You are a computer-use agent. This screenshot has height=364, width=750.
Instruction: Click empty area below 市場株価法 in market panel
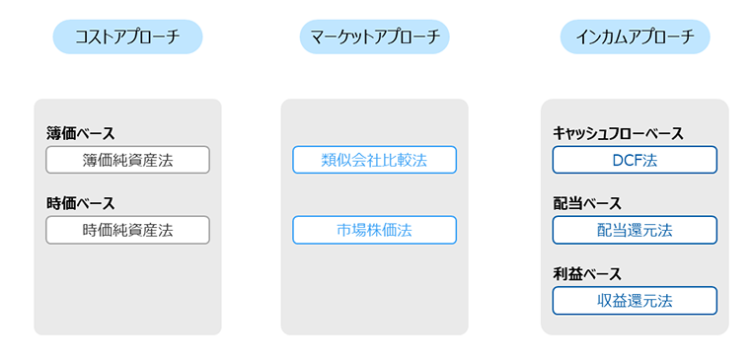[x=375, y=289]
